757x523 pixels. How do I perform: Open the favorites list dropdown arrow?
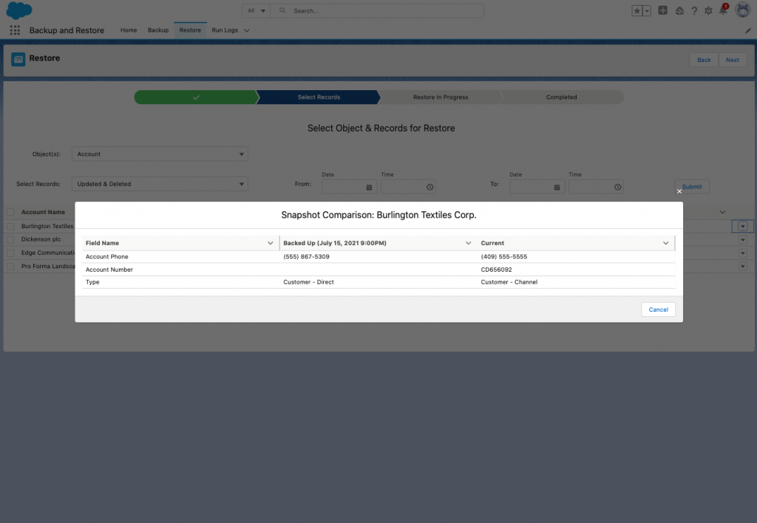pos(647,10)
